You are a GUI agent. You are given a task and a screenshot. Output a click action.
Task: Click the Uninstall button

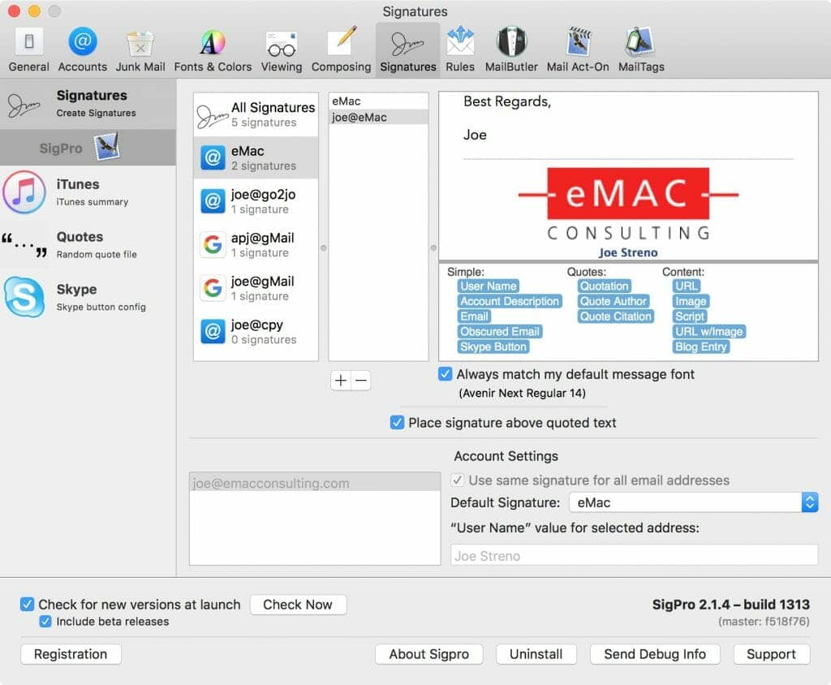536,654
